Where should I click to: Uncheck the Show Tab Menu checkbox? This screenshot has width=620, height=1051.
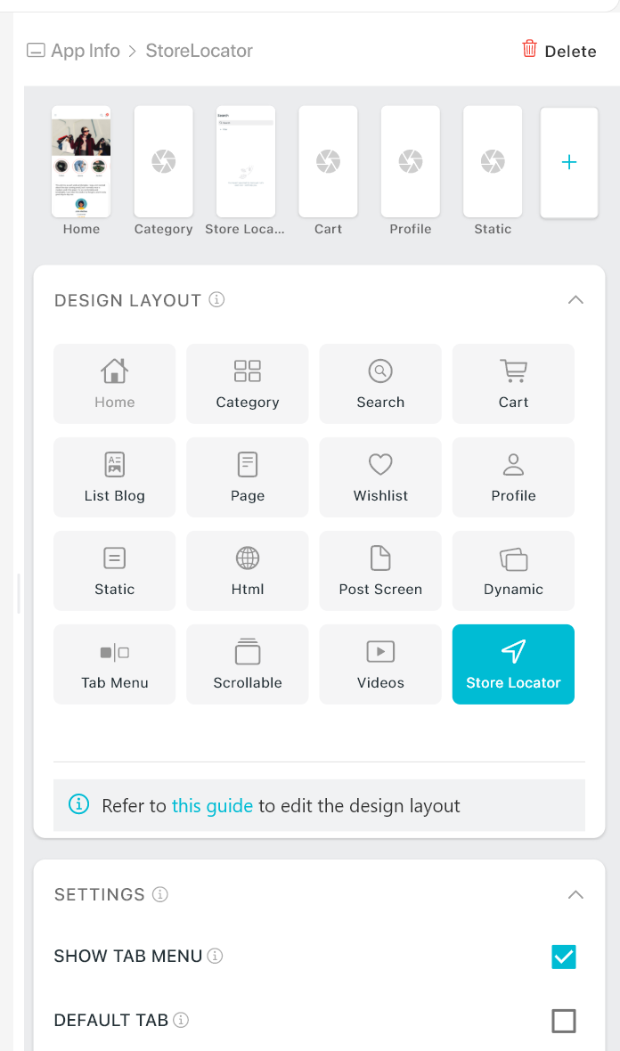click(x=564, y=957)
